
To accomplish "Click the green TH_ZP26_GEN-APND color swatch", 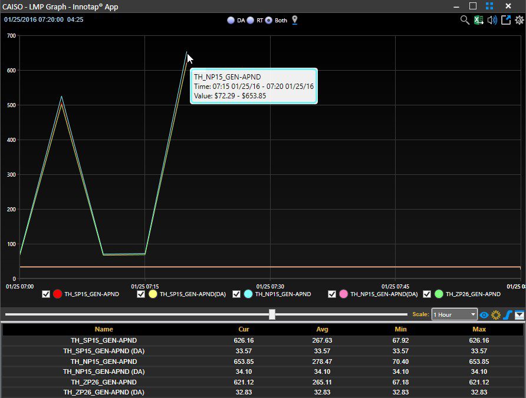I will tap(439, 294).
